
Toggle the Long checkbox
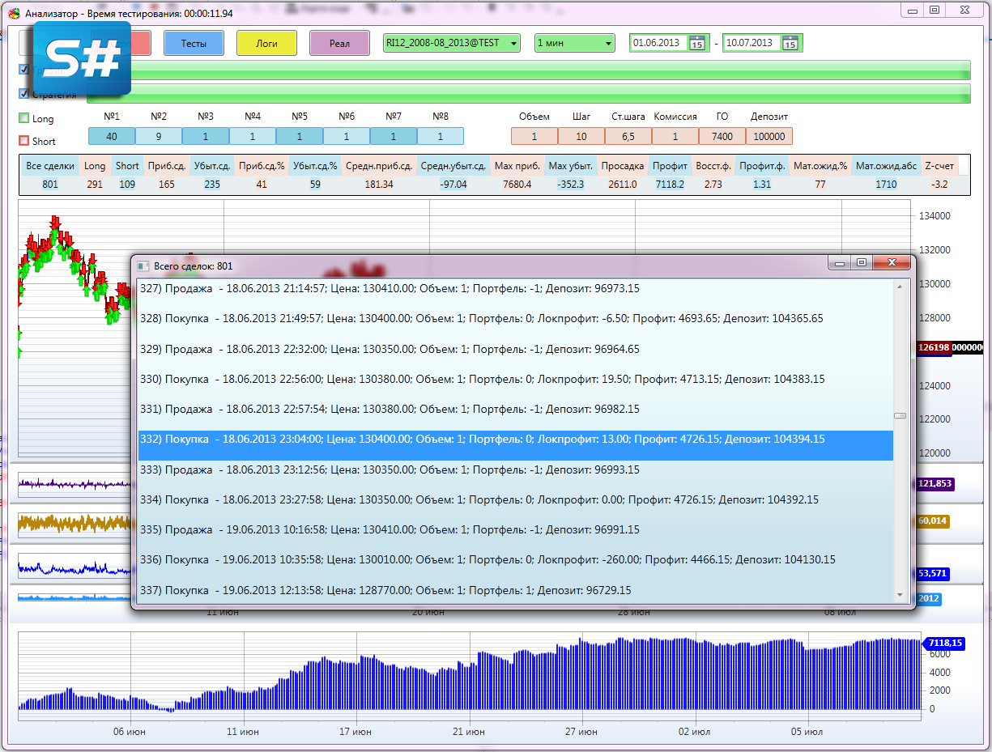(x=23, y=118)
